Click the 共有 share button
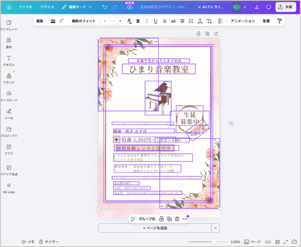Viewport: 301px width, 247px height. (285, 7)
